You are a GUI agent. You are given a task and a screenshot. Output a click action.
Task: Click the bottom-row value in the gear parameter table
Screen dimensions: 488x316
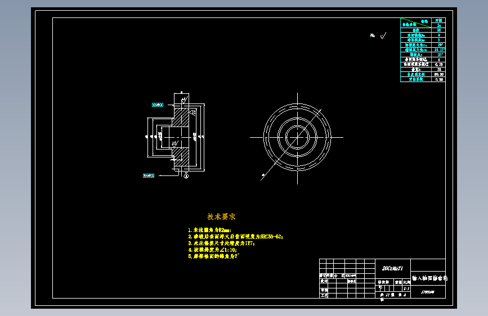(439, 80)
